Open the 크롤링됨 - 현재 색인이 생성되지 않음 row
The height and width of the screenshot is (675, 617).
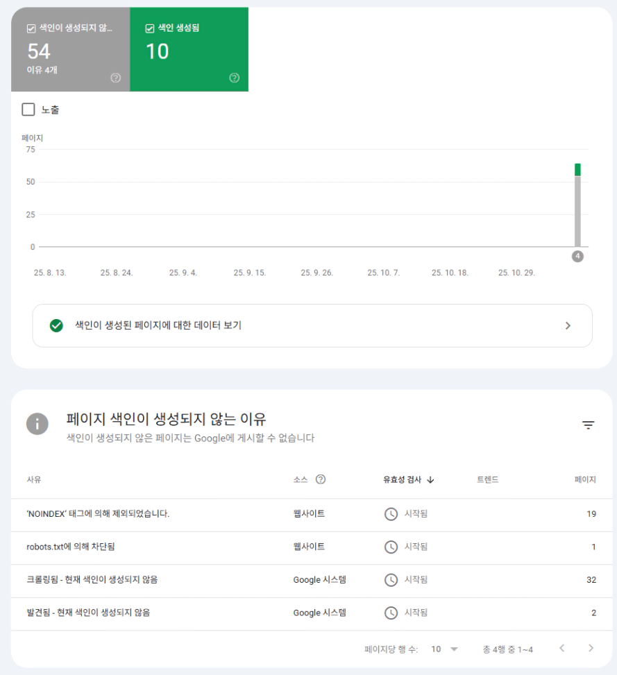pyautogui.click(x=92, y=579)
